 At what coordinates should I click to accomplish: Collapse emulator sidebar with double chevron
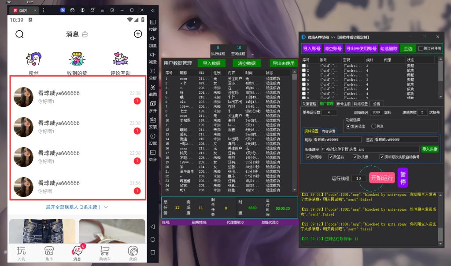click(153, 11)
